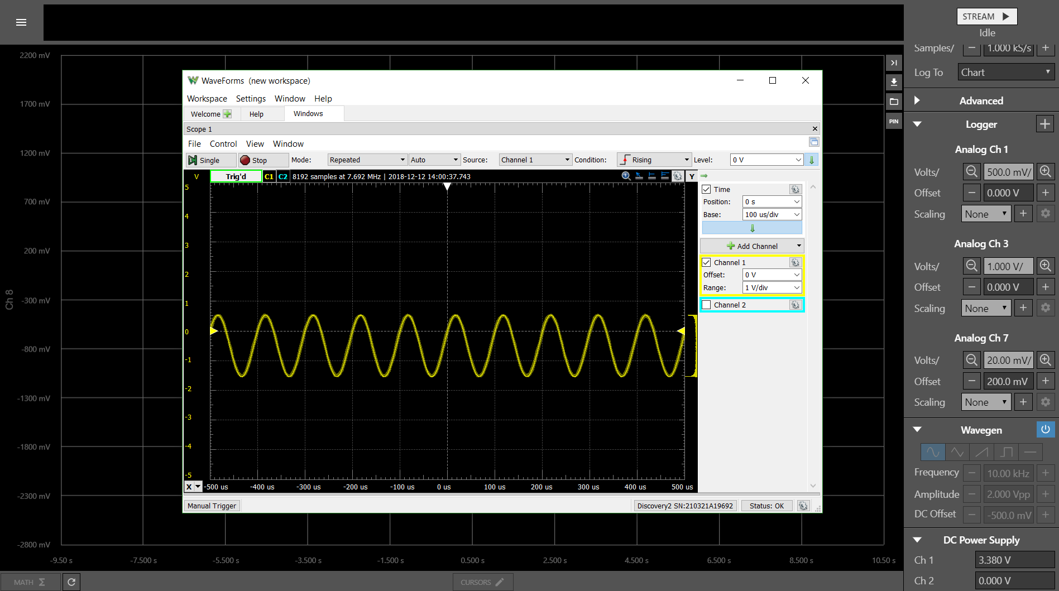
Task: Open Channel 1 settings gear icon
Action: 796,263
